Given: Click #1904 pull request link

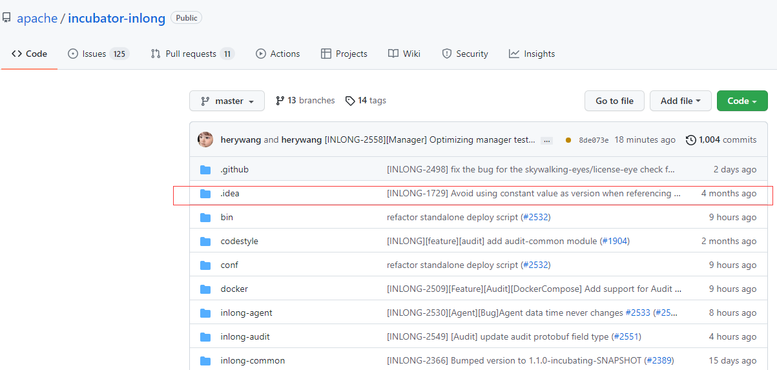Looking at the screenshot, I should click(x=614, y=242).
